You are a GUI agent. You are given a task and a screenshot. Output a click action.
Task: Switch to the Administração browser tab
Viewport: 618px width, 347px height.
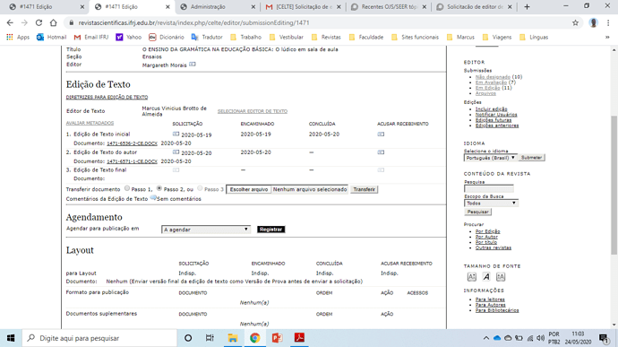(x=218, y=6)
